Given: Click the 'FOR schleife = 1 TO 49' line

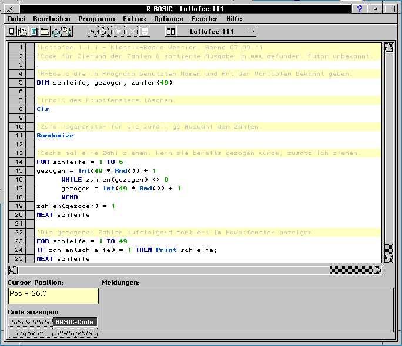Looking at the screenshot, I should (82, 241).
